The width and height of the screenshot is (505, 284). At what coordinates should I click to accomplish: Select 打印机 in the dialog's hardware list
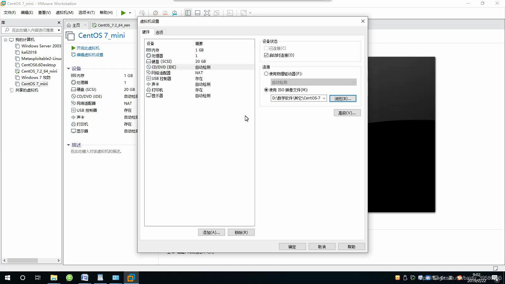tap(199, 90)
